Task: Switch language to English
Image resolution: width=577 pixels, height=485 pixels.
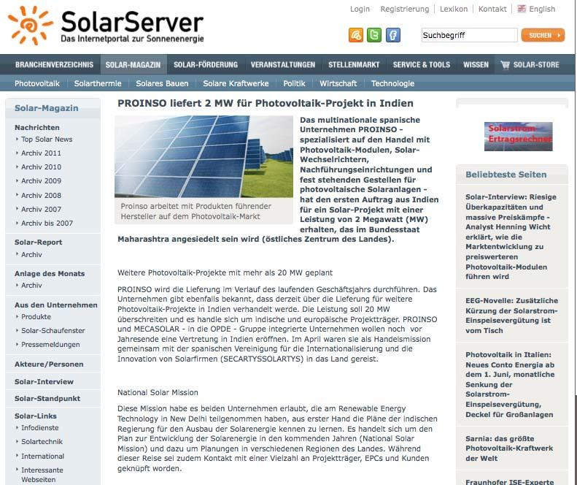Action: [x=542, y=9]
